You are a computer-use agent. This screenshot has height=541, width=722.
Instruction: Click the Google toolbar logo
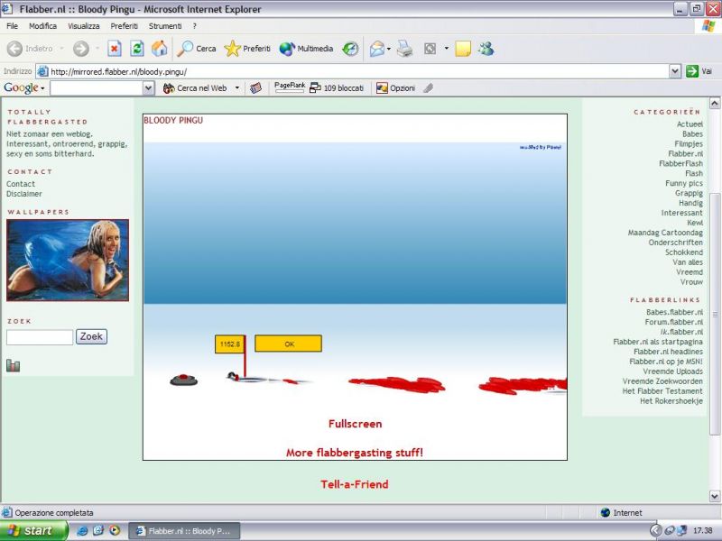point(21,87)
